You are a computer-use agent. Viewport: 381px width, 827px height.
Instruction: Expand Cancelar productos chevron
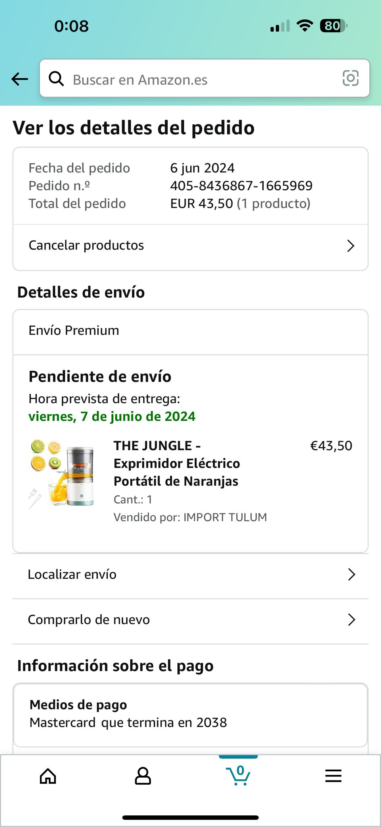(351, 246)
